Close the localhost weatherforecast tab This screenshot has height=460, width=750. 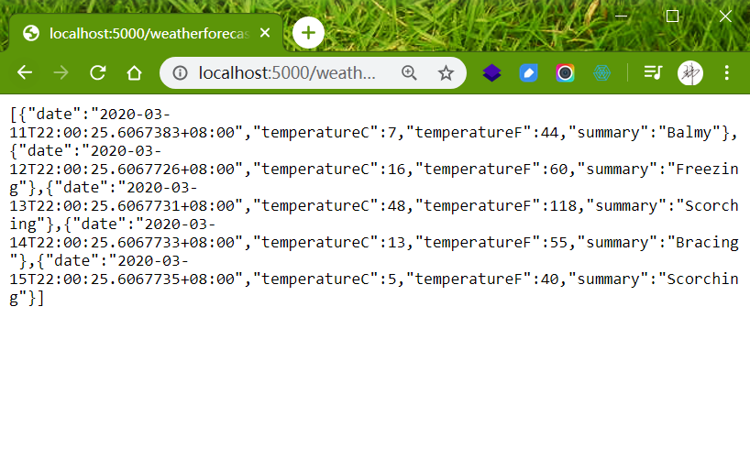(x=266, y=34)
